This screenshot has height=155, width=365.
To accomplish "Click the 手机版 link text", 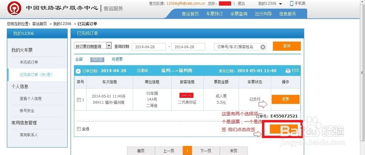I will click(x=300, y=3).
